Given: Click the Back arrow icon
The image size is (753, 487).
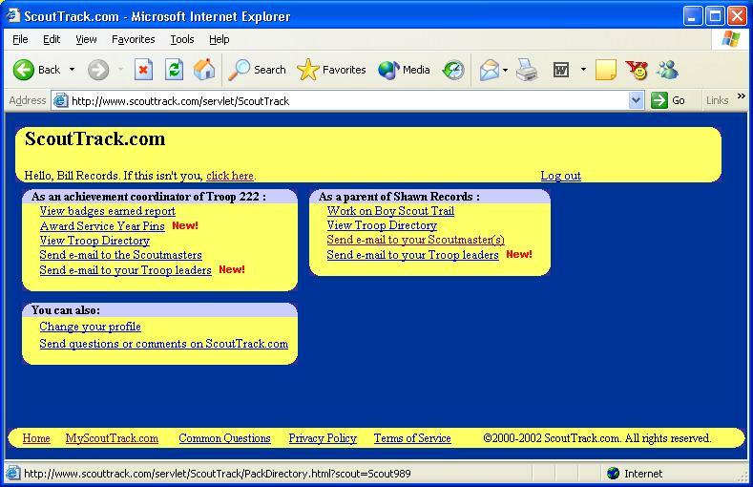Looking at the screenshot, I should (x=24, y=70).
